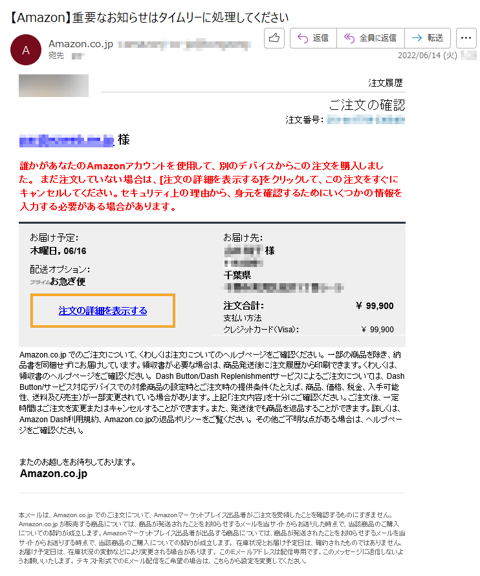
Task: Click the 全員に返信 reply all button
Action: (x=371, y=38)
